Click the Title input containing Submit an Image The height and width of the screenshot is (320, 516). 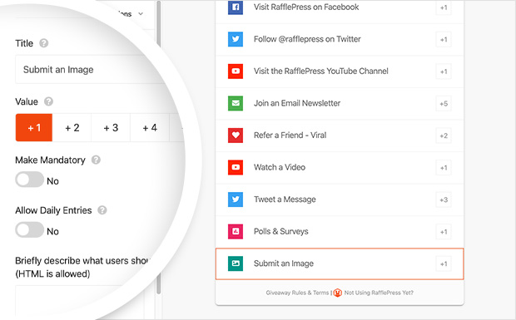click(89, 69)
